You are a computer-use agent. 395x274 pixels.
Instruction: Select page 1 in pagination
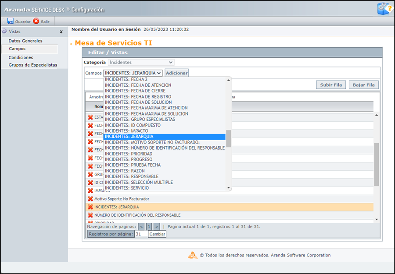click(149, 227)
